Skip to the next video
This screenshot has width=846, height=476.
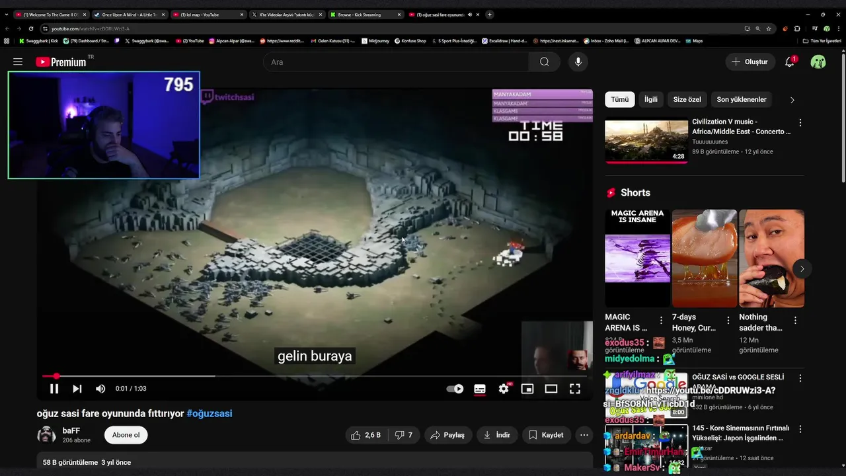click(x=77, y=389)
